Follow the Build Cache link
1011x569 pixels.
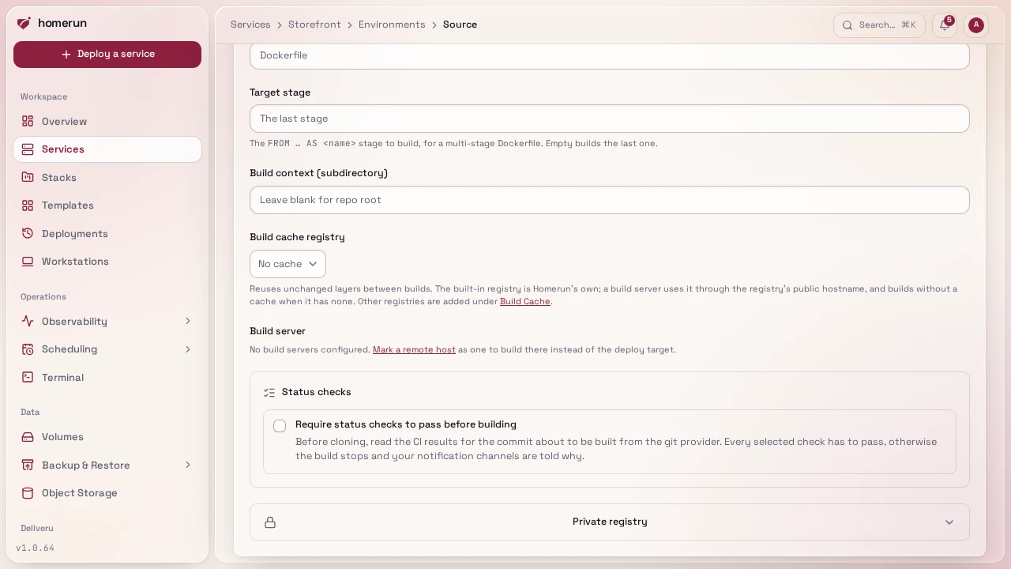point(524,301)
